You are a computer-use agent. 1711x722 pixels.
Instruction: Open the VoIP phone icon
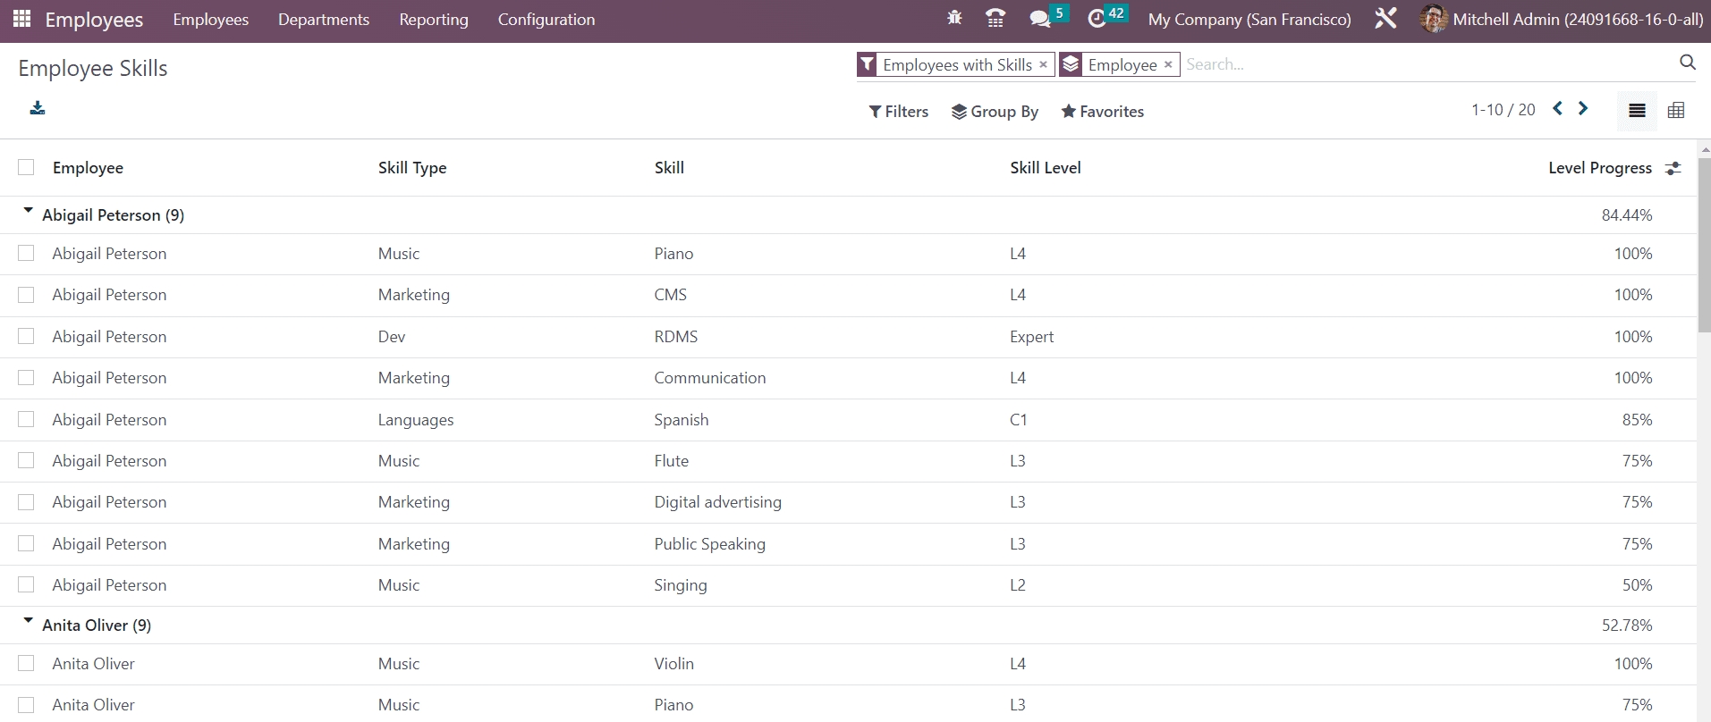(x=995, y=18)
